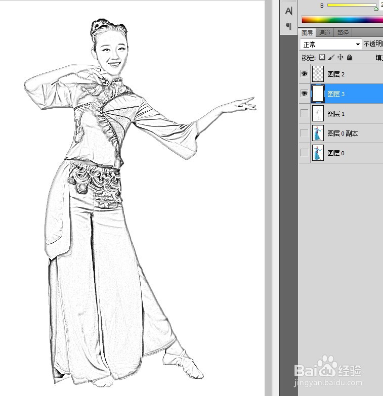Click the 图层 0 副本 thumbnail

pyautogui.click(x=318, y=133)
